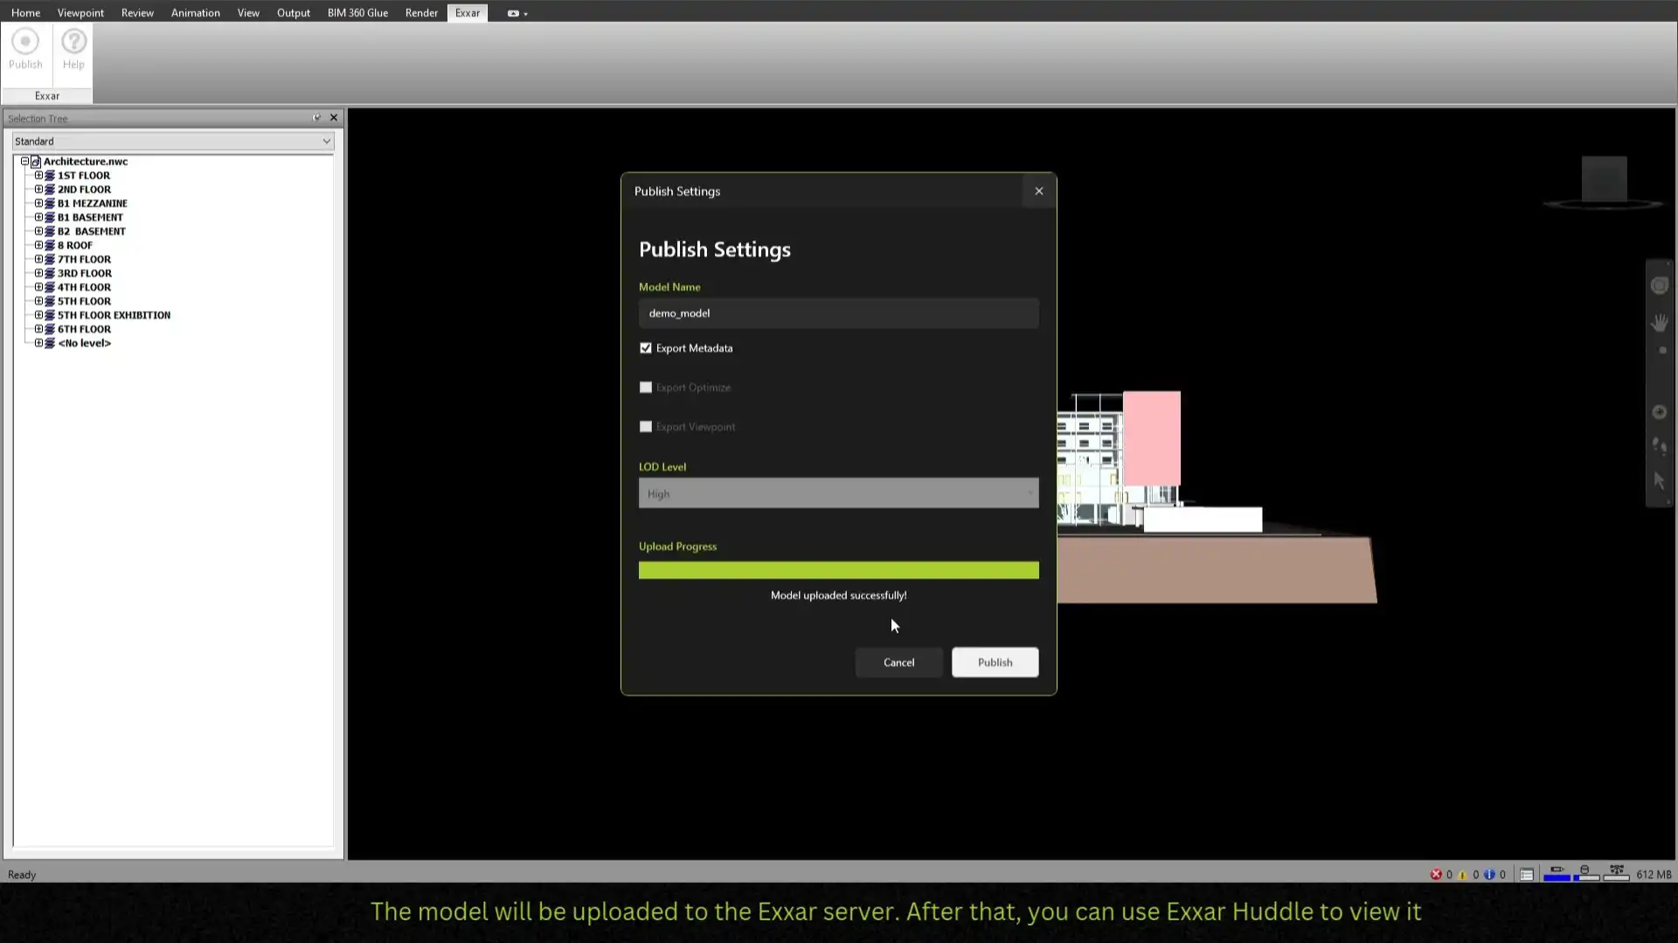
Task: Choose the Select arrow tool in navigation bar
Action: pyautogui.click(x=1660, y=480)
